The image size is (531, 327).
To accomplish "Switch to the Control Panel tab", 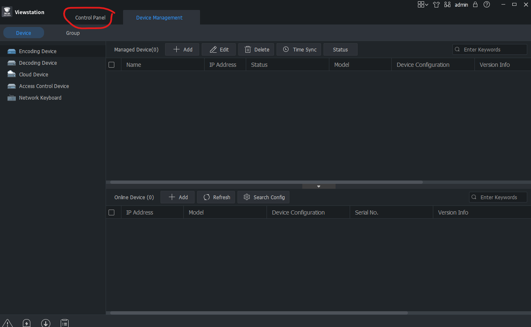I will pyautogui.click(x=90, y=18).
